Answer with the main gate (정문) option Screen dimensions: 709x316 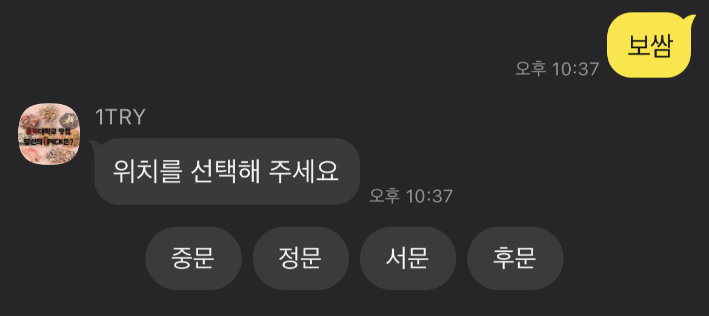pos(301,258)
